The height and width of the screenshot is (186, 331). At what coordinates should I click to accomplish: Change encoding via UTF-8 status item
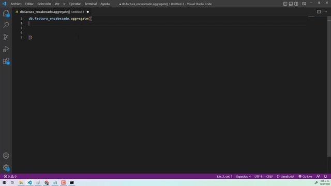click(259, 176)
